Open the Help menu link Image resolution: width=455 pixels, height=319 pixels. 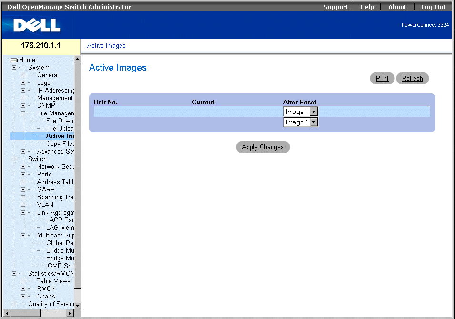pyautogui.click(x=367, y=7)
